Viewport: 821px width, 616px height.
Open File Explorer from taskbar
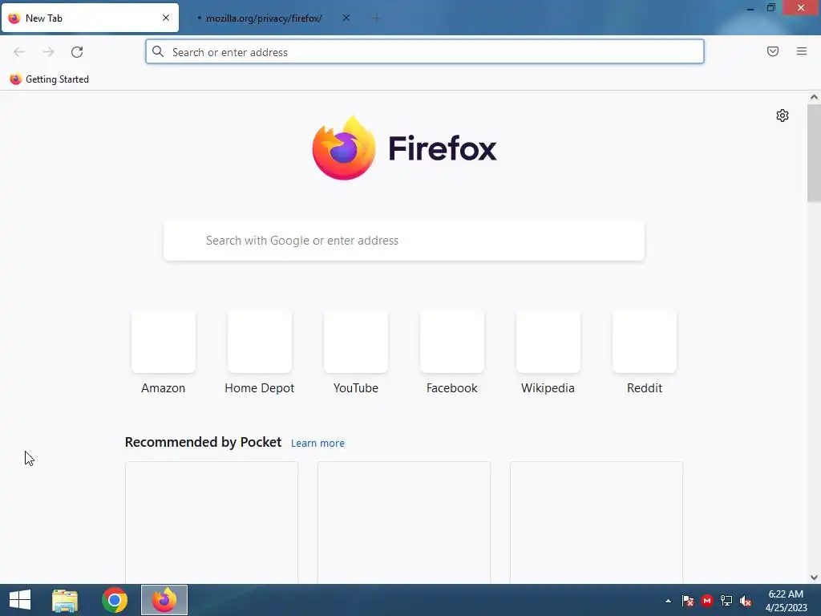[65, 600]
